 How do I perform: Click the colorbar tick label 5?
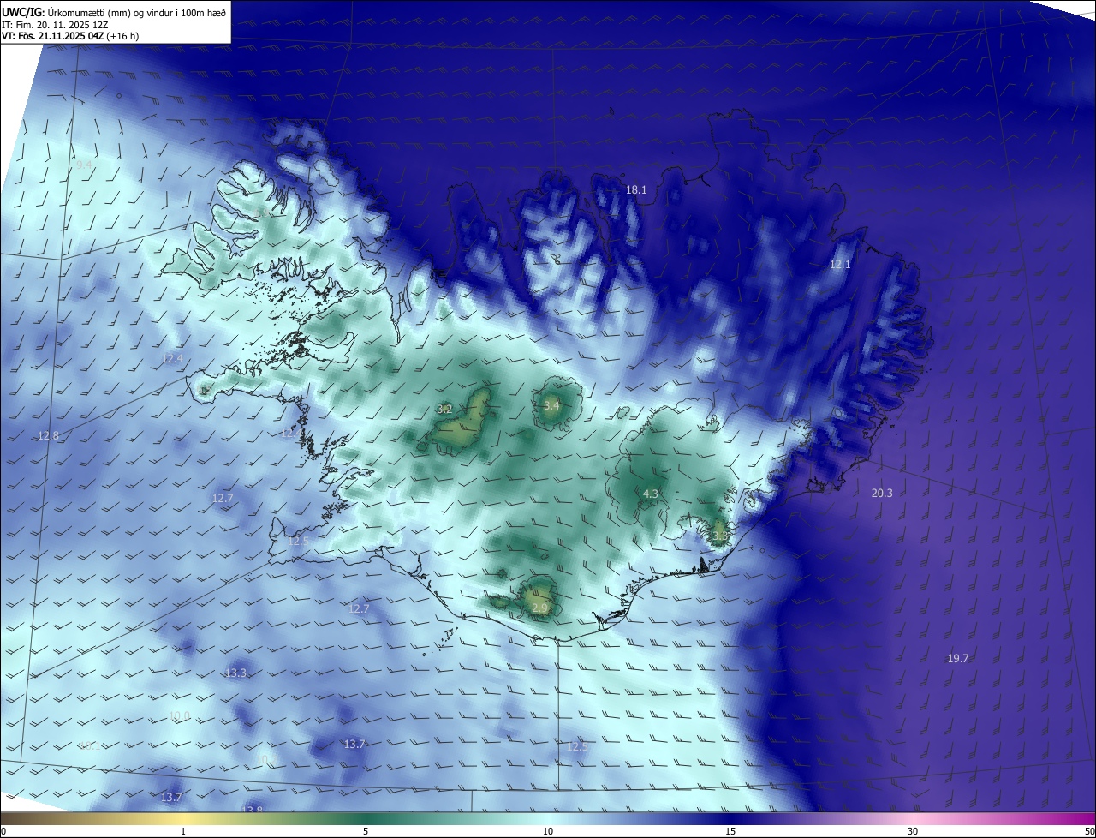(x=366, y=831)
